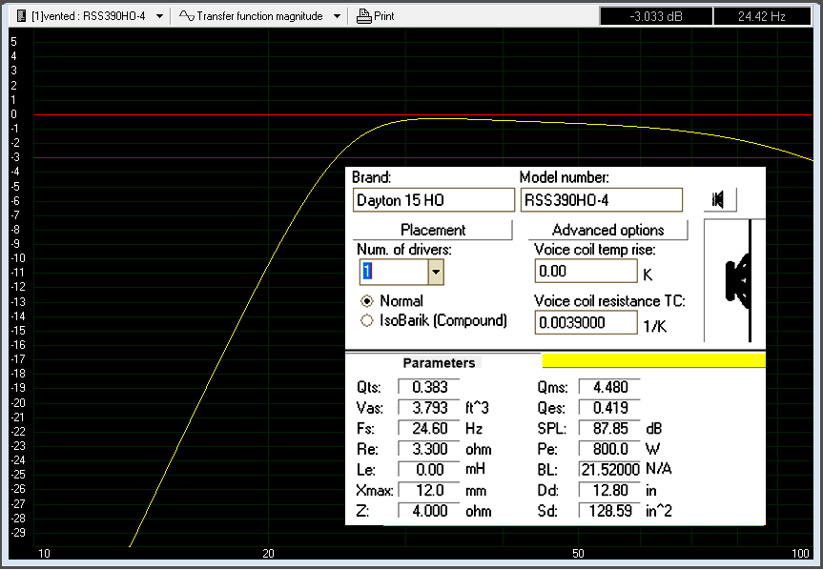Click the SPL sensitivity field
This screenshot has height=570, width=823.
pyautogui.click(x=609, y=428)
